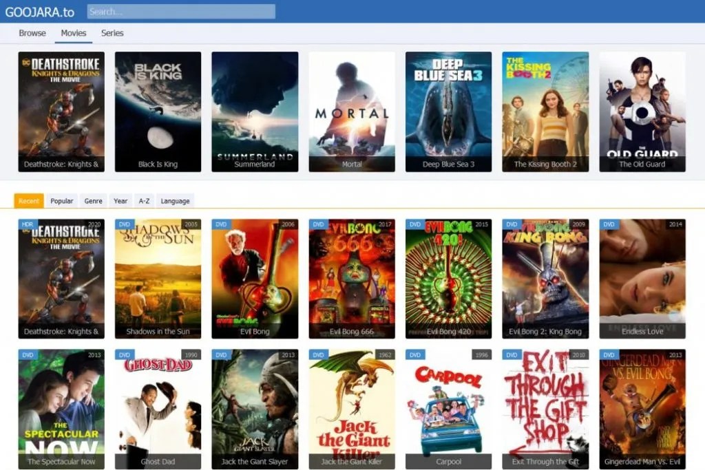Sort movies by A-Z
This screenshot has width=705, height=470.
coord(144,201)
